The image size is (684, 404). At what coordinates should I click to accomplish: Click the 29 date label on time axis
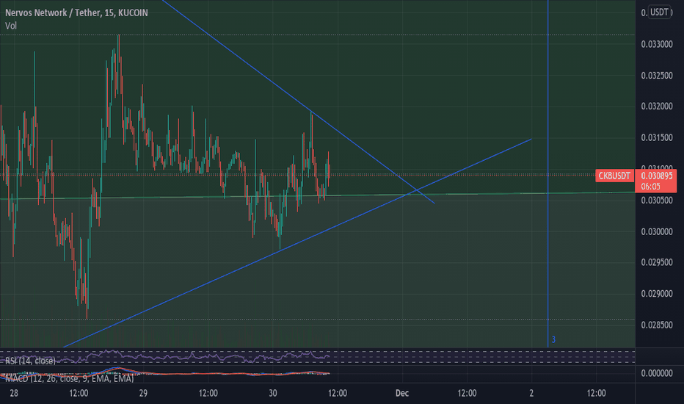143,393
